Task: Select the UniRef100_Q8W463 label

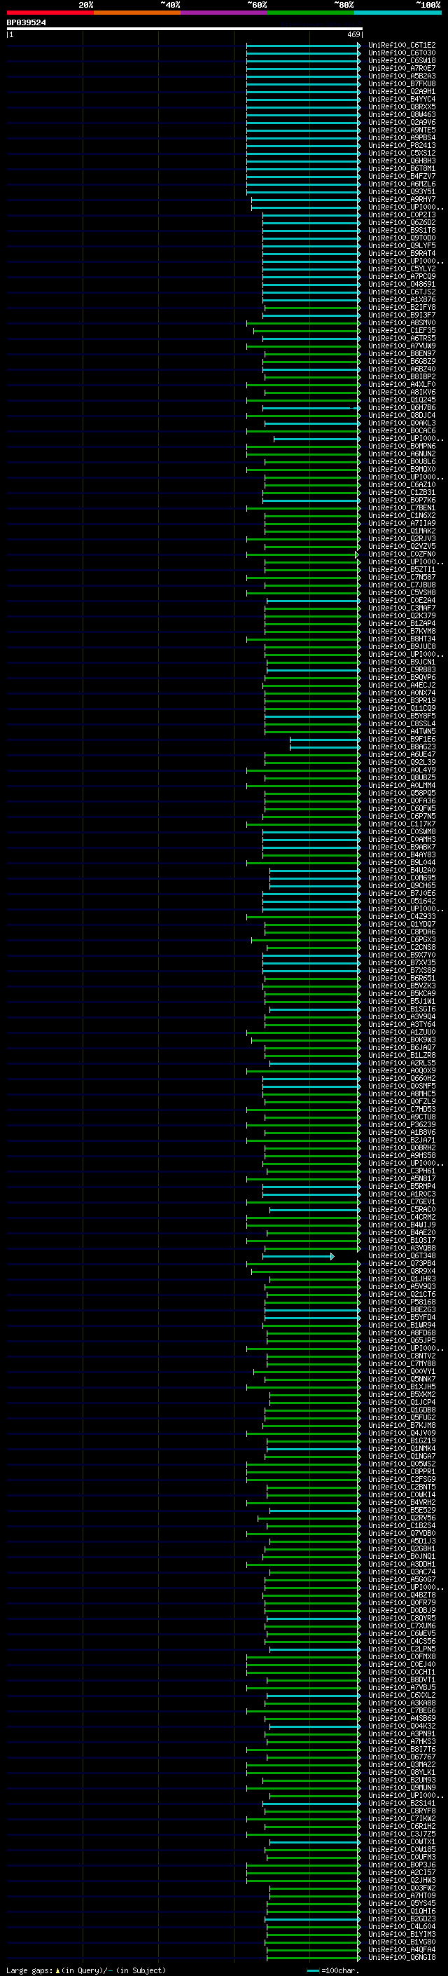Action: coord(402,114)
